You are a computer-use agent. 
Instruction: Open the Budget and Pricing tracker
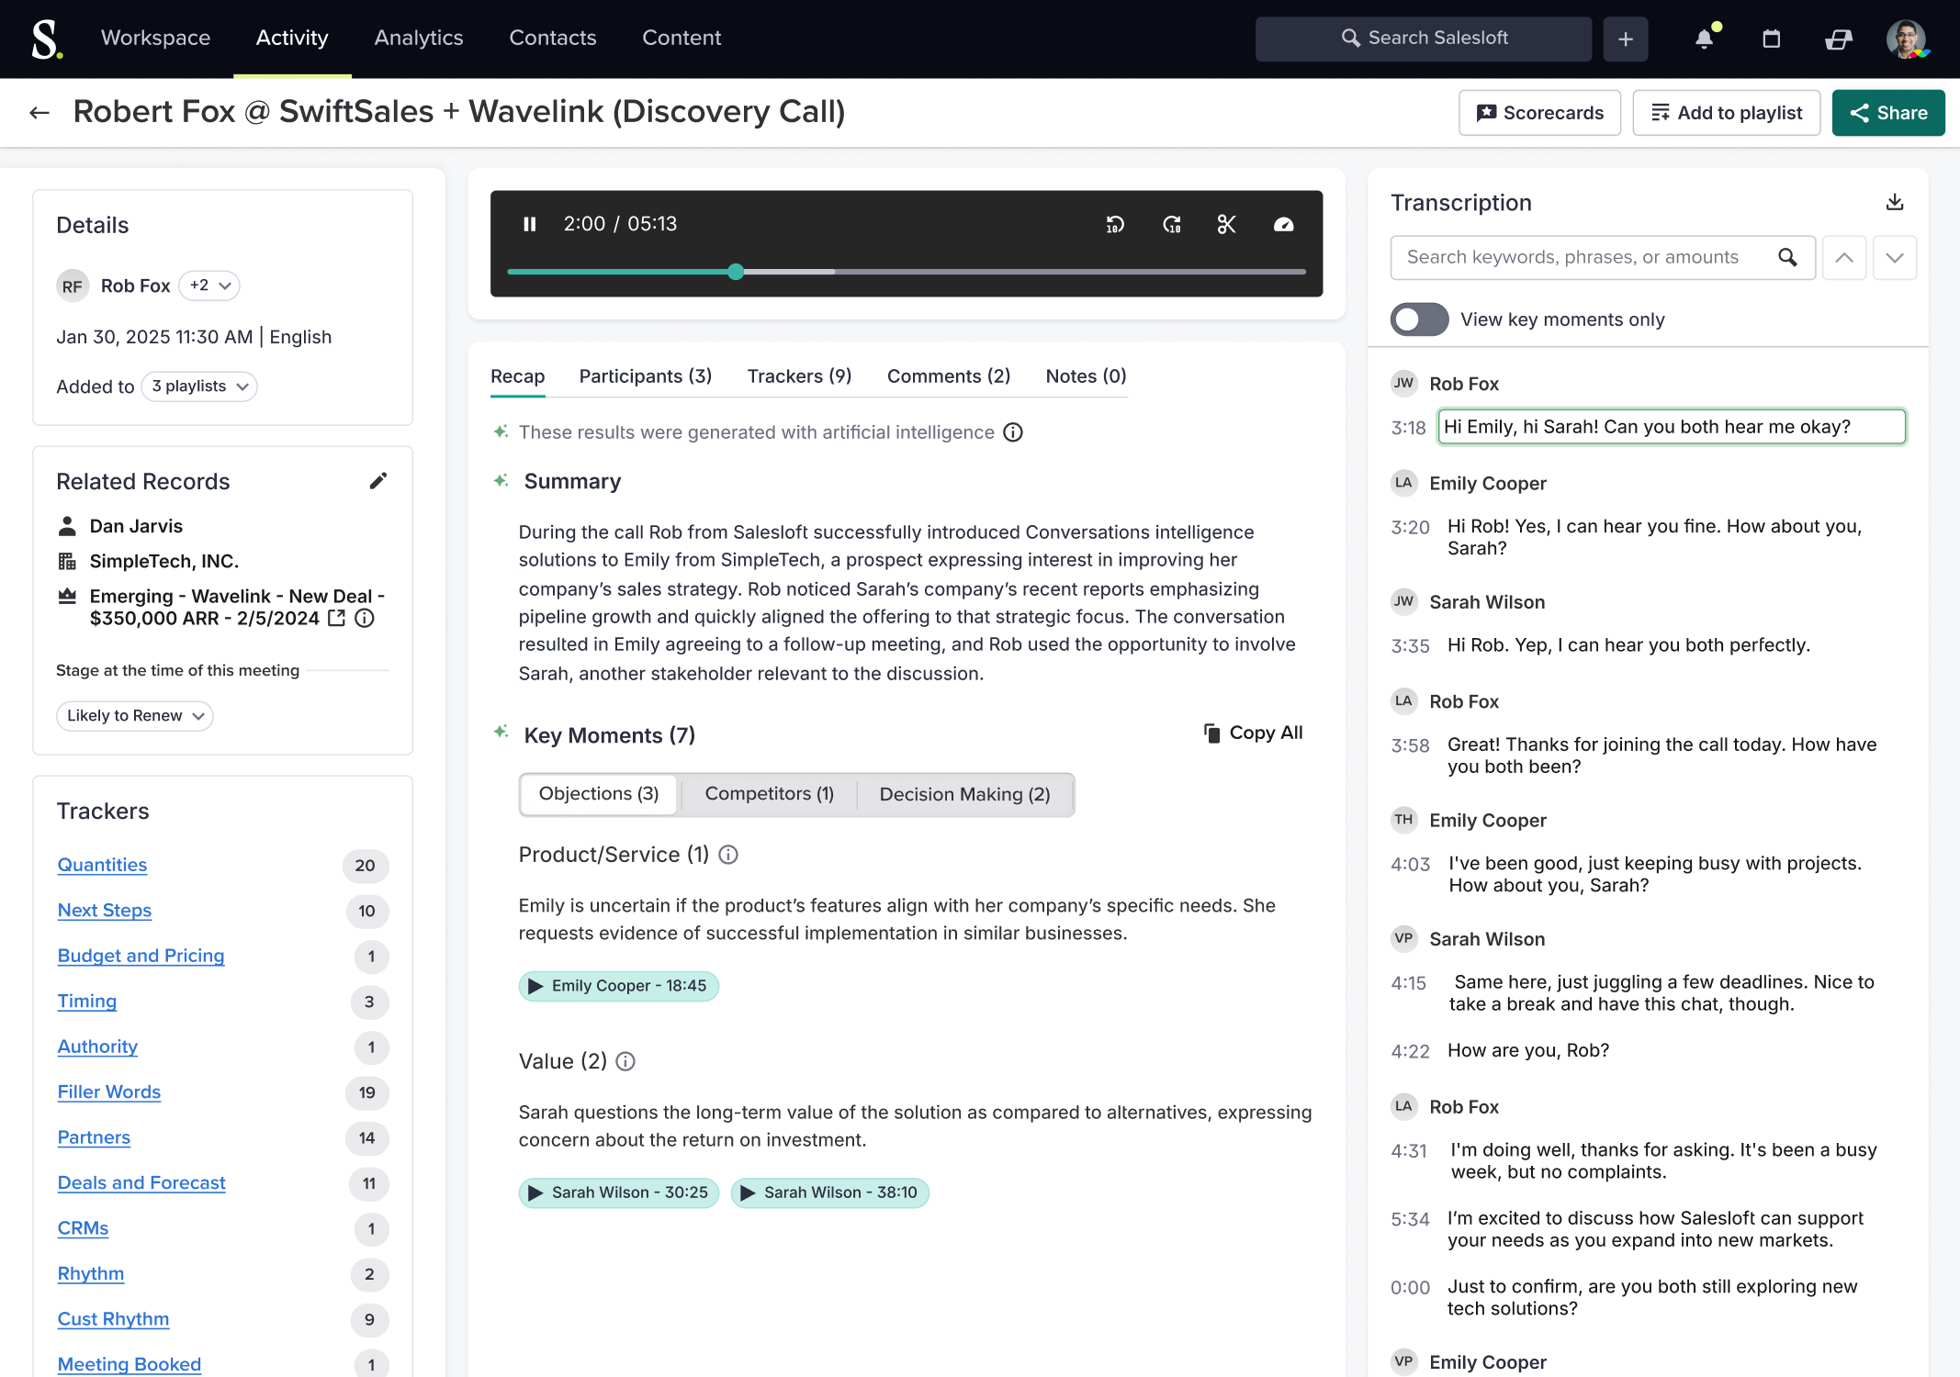pyautogui.click(x=141, y=956)
